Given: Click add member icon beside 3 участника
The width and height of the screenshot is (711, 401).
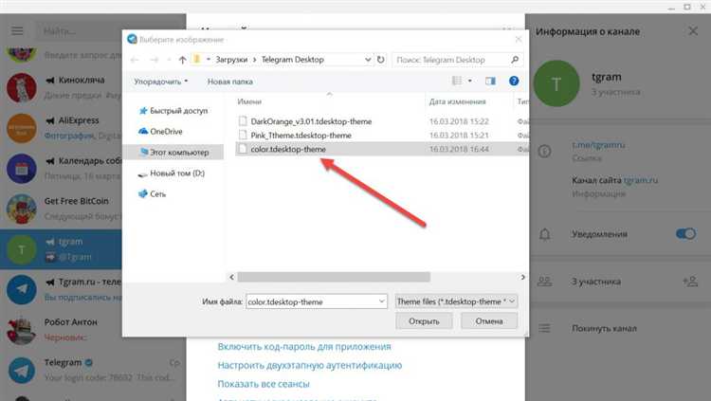Looking at the screenshot, I should click(690, 282).
